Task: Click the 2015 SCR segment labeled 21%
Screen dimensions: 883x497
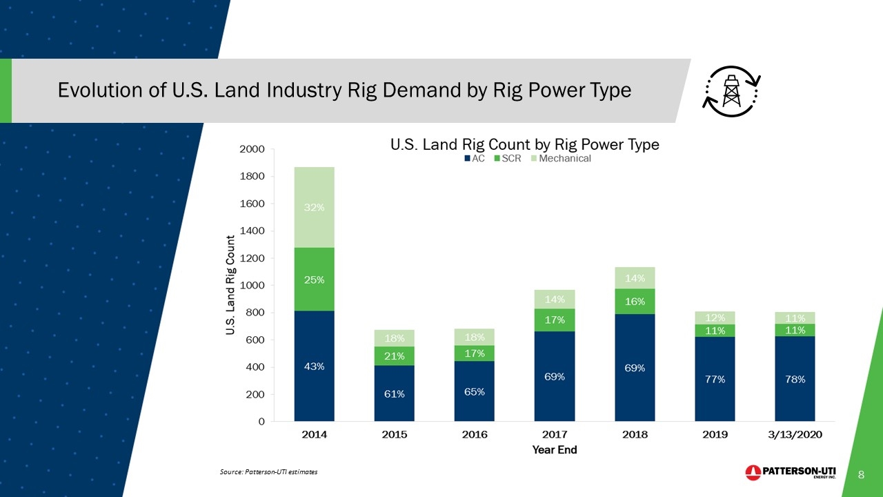Action: point(395,355)
